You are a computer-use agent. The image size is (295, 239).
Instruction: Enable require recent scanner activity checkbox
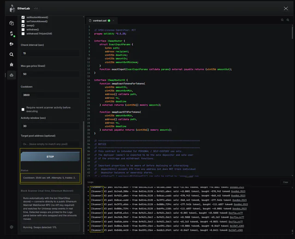pyautogui.click(x=23, y=109)
